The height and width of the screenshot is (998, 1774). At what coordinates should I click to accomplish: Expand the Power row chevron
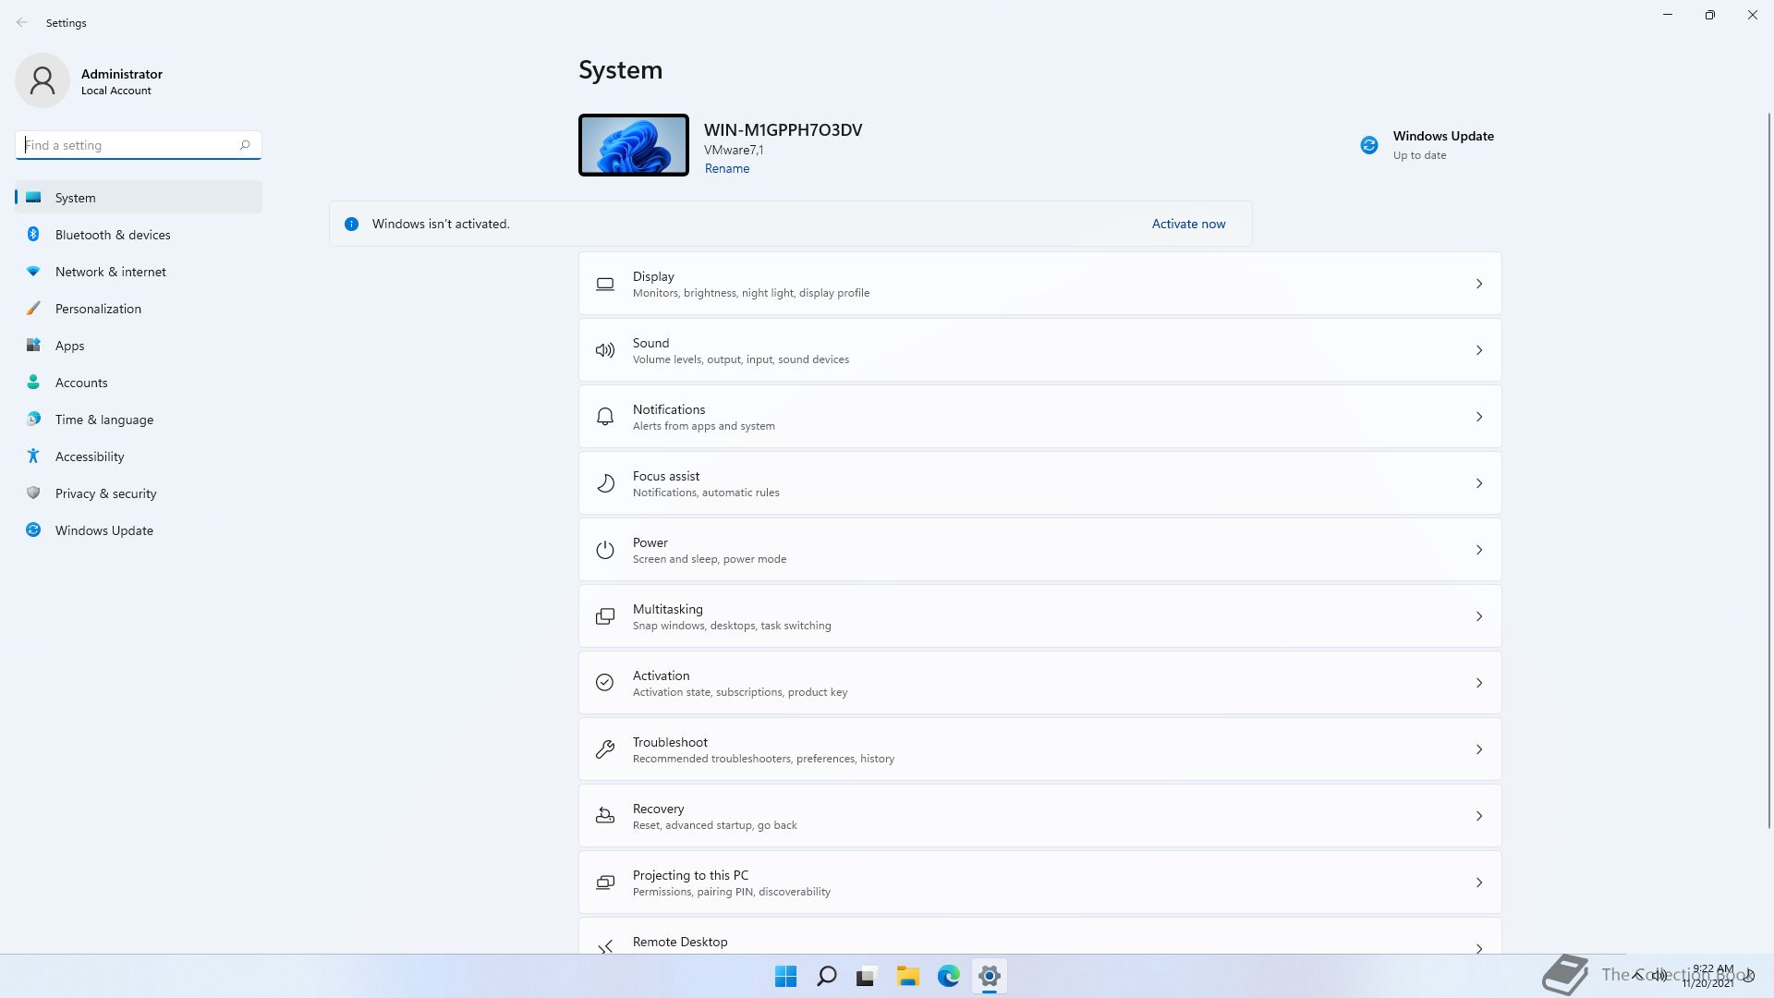1479,550
